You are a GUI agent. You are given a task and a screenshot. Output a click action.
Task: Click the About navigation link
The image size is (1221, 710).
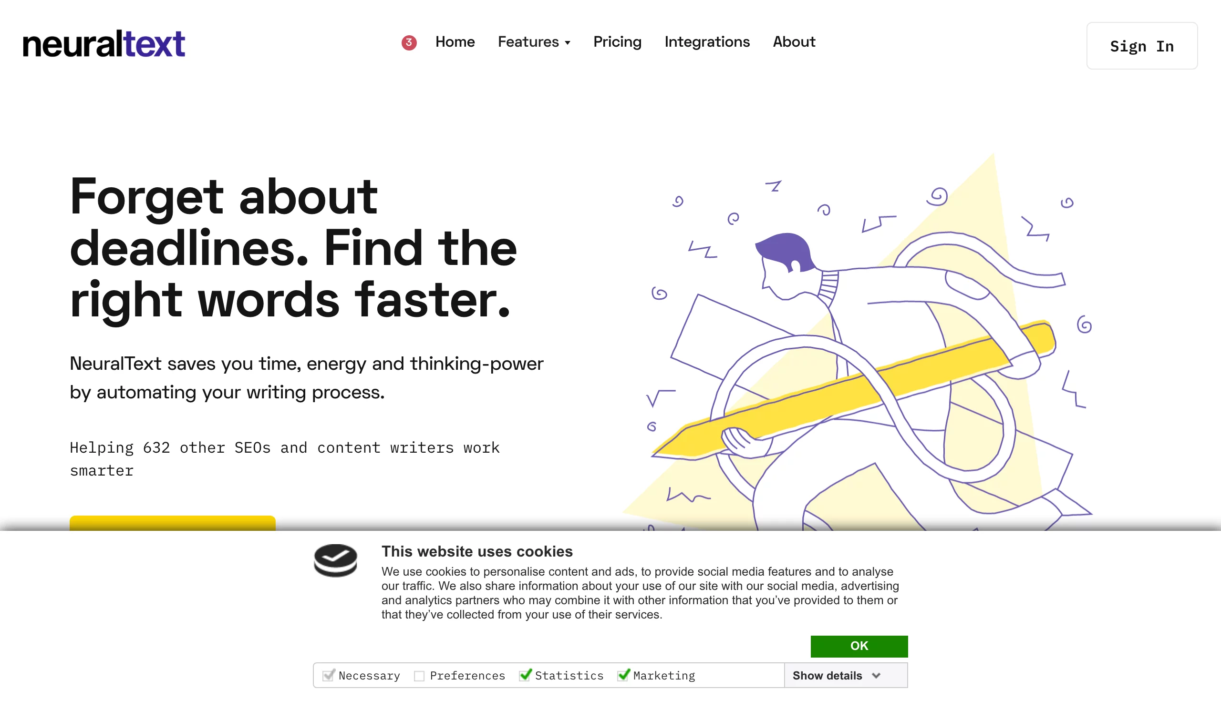pyautogui.click(x=794, y=41)
